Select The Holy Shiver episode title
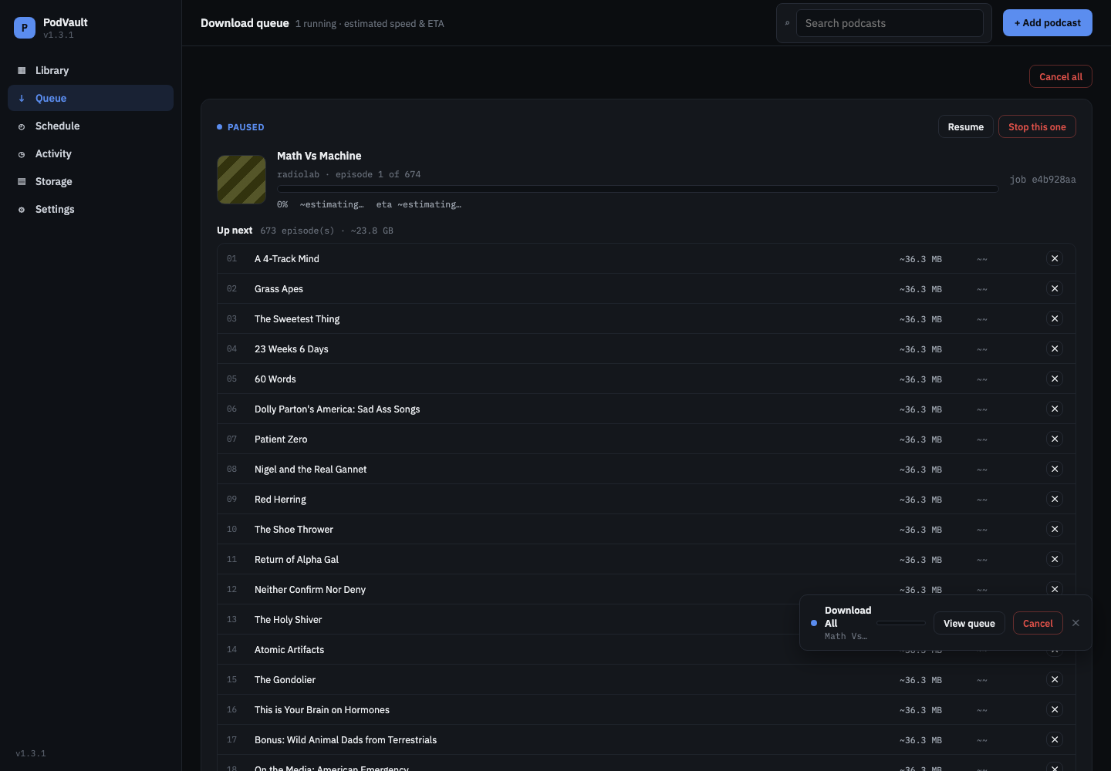 click(x=288, y=620)
